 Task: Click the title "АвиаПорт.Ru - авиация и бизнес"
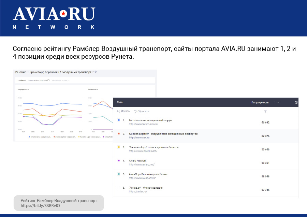pos(148,174)
